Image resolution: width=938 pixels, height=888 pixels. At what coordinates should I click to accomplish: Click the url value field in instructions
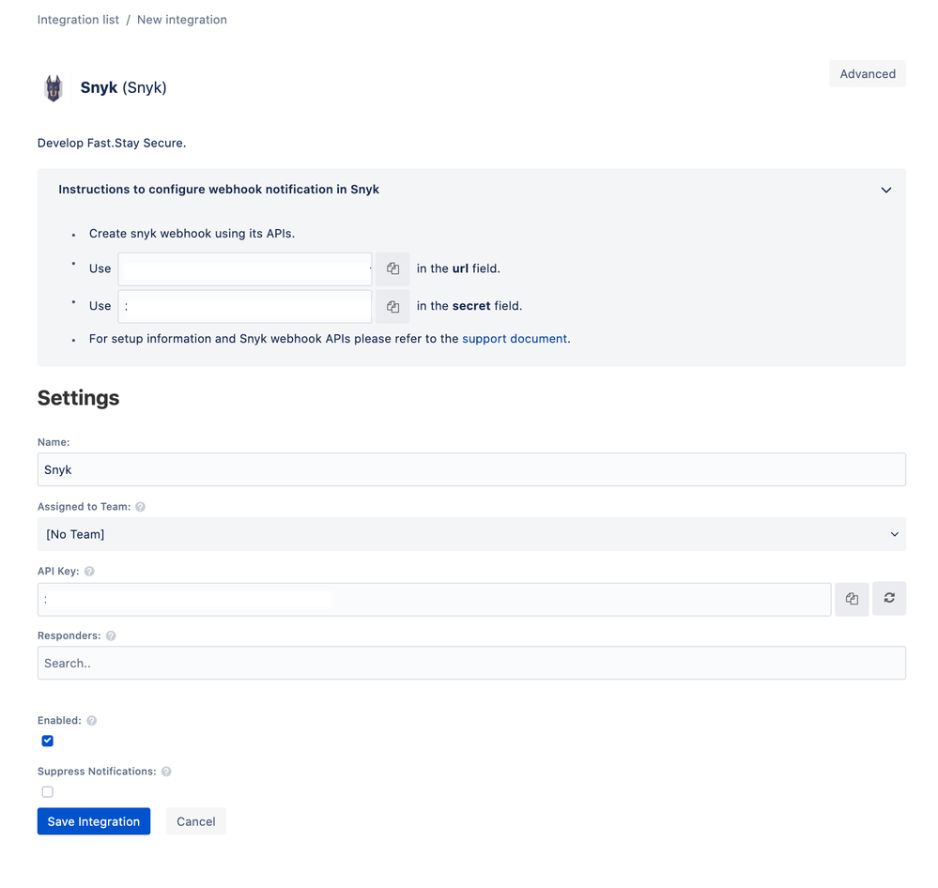pos(245,269)
